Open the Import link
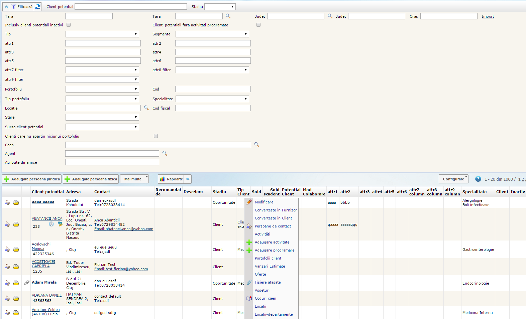Image resolution: width=526 pixels, height=319 pixels. point(488,16)
